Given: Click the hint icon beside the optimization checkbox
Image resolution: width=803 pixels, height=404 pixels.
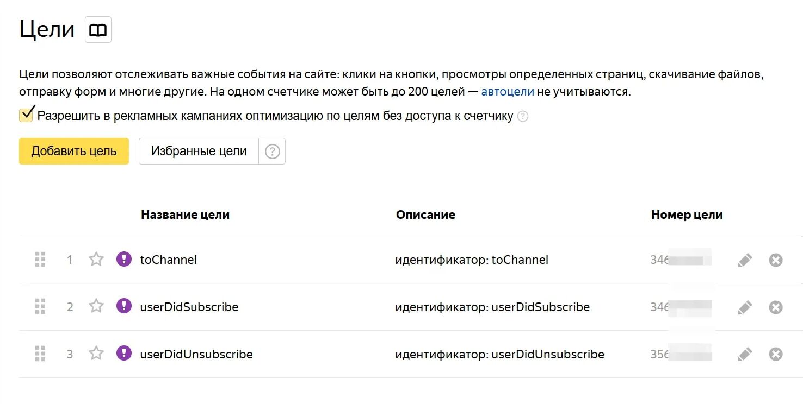Looking at the screenshot, I should tap(523, 117).
